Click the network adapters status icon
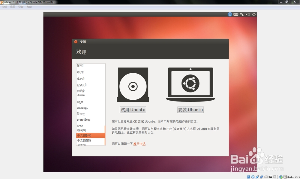 pyautogui.click(x=262, y=177)
